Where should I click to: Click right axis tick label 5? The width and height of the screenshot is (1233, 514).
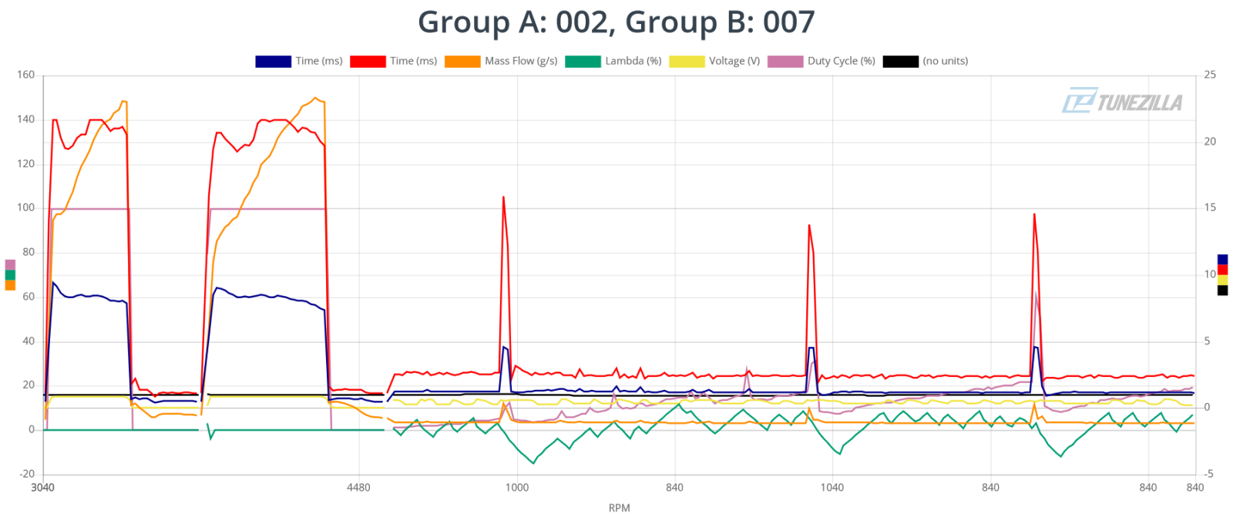[1207, 341]
